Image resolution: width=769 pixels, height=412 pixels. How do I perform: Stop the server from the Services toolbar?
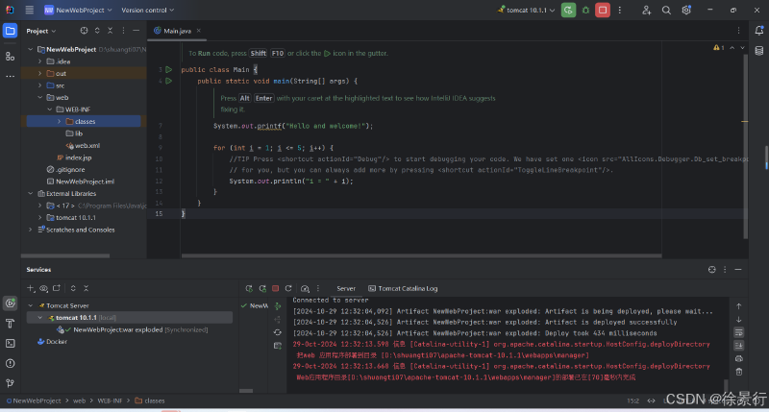click(x=276, y=288)
